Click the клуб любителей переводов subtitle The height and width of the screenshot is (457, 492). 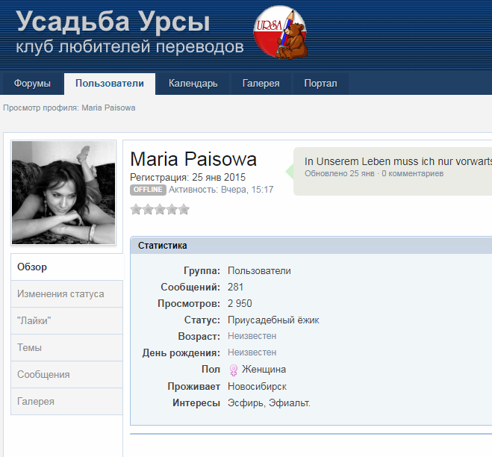coord(130,47)
